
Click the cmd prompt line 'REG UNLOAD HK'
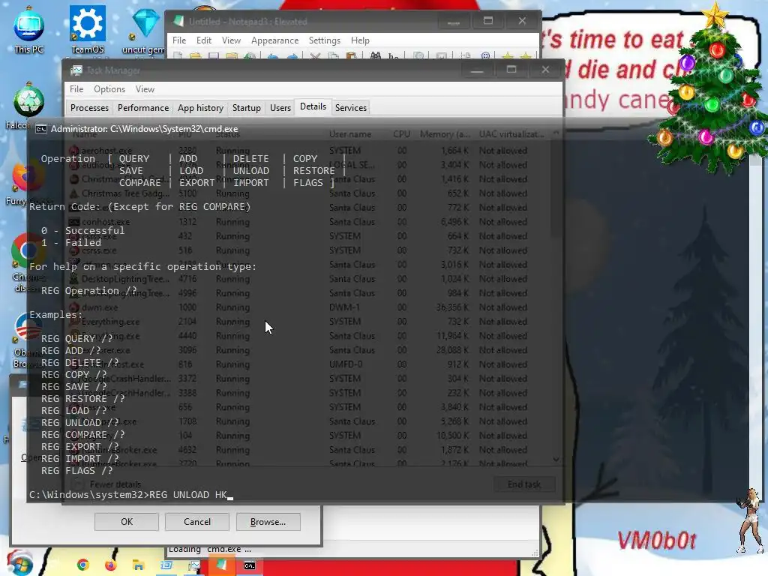click(x=131, y=495)
